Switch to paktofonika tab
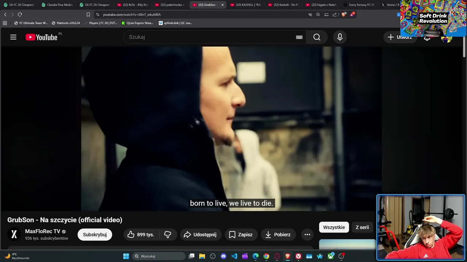The width and height of the screenshot is (467, 262). coord(170,5)
